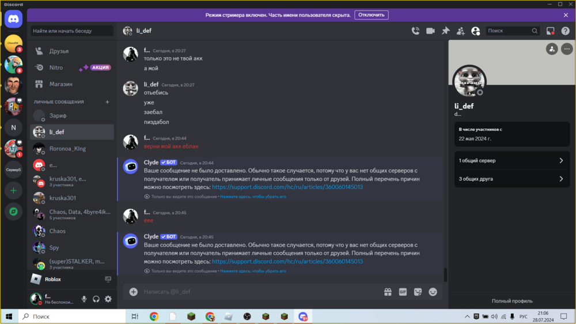
Task: Click the chat scrollbar
Action: point(446,274)
